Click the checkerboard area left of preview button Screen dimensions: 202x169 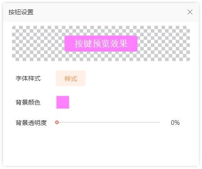(38, 44)
